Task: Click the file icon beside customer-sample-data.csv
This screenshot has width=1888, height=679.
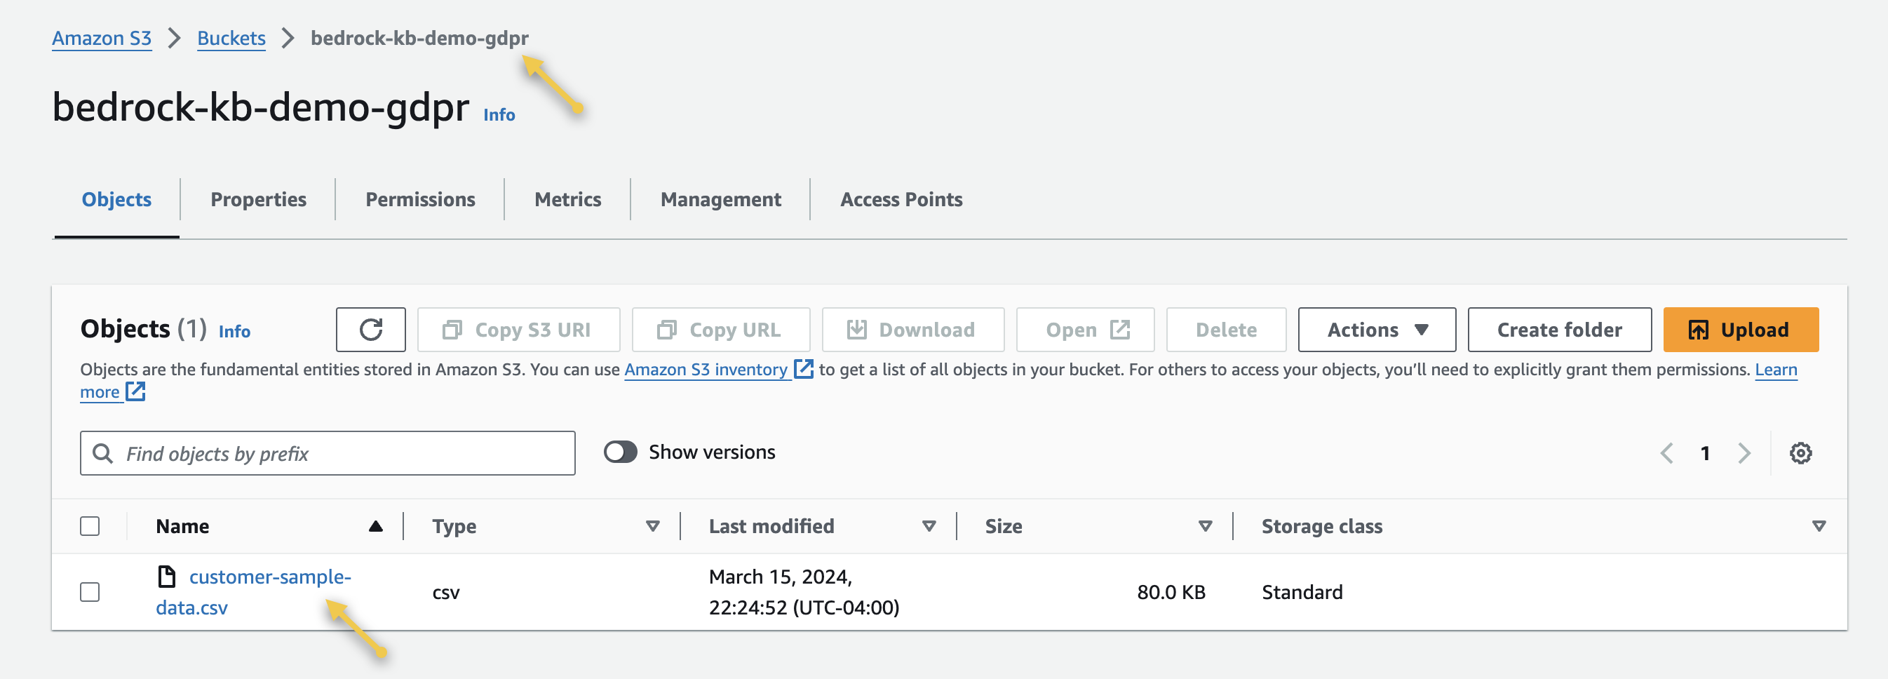Action: 166,577
